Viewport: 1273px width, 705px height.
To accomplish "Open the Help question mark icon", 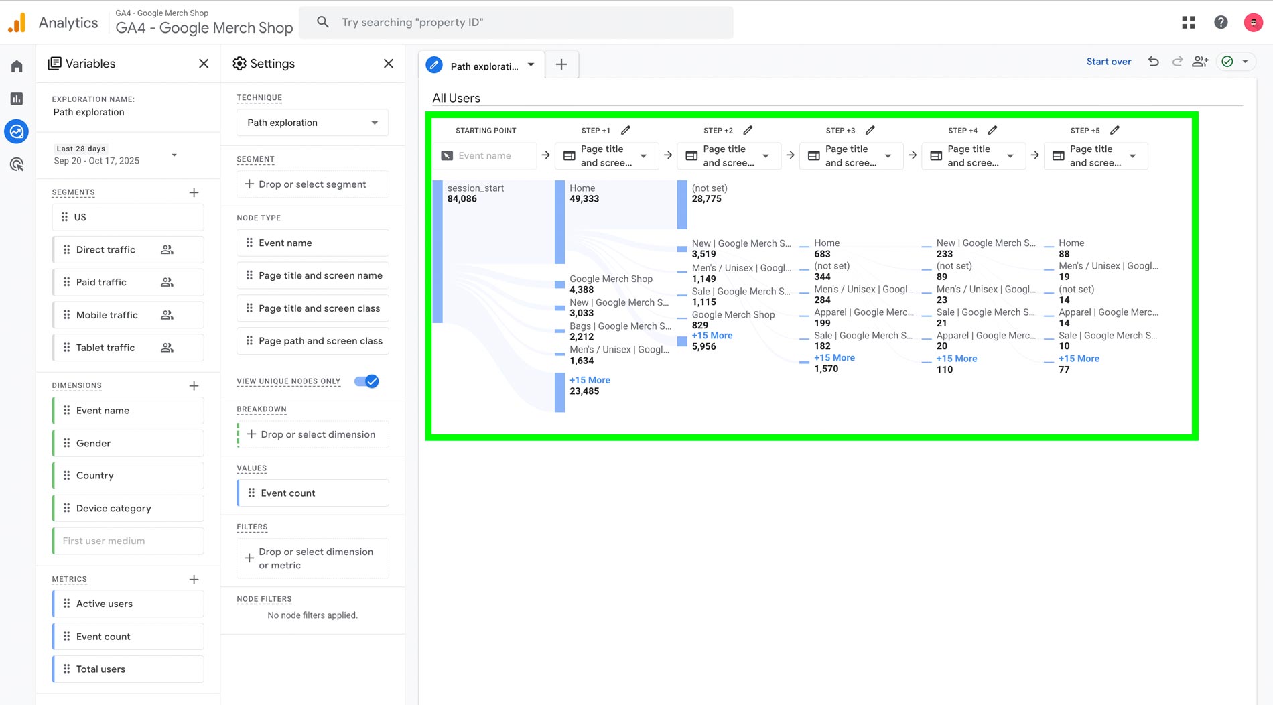I will pos(1221,23).
